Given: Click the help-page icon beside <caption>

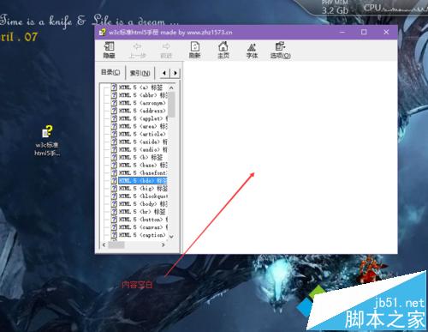Looking at the screenshot, I should point(114,235).
